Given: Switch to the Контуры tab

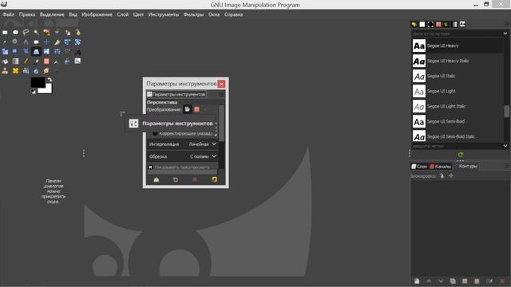Looking at the screenshot, I should (465, 166).
